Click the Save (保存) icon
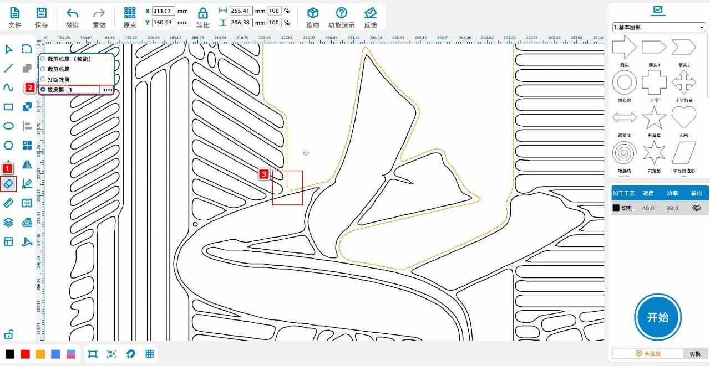This screenshot has height=366, width=710. pos(42,13)
